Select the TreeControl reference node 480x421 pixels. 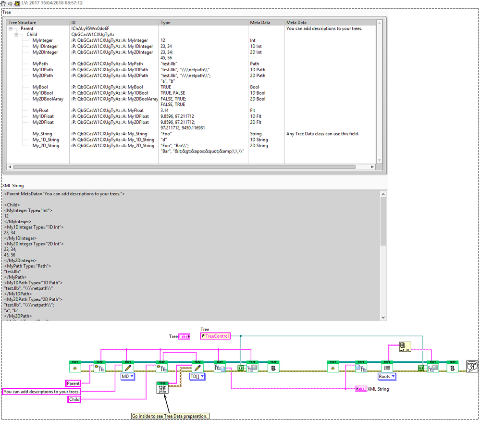click(x=215, y=336)
